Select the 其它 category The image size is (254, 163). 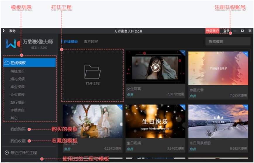(x=14, y=118)
